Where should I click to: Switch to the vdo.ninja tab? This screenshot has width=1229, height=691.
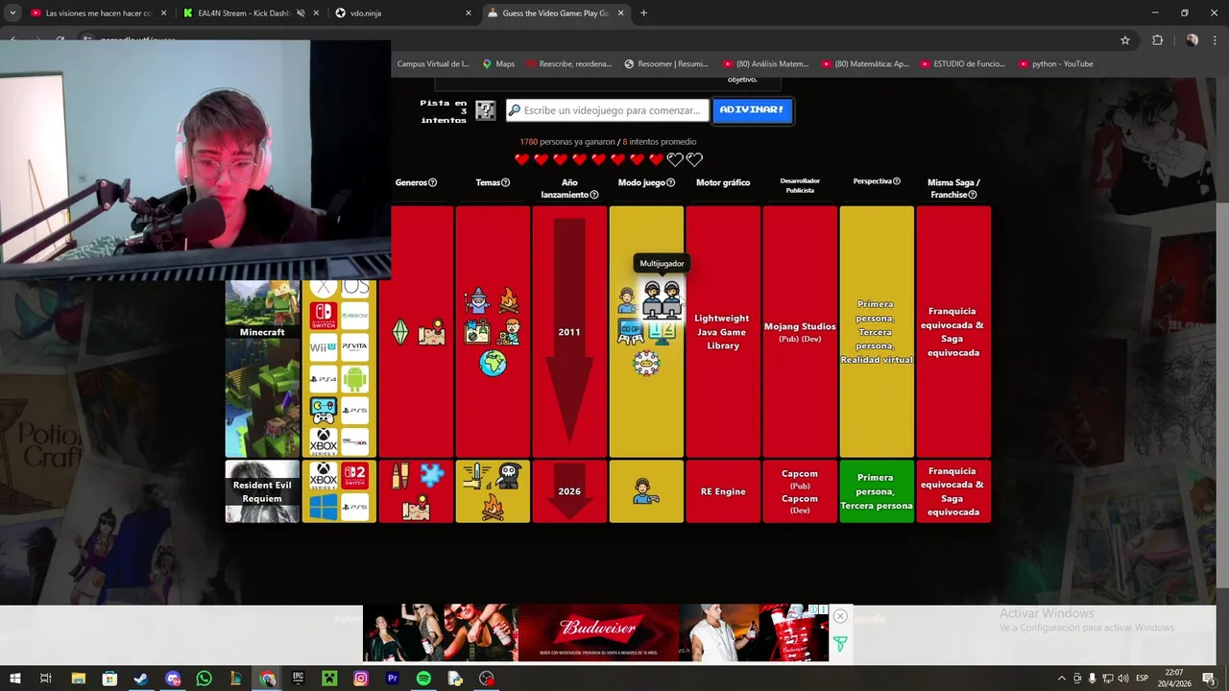click(x=404, y=13)
